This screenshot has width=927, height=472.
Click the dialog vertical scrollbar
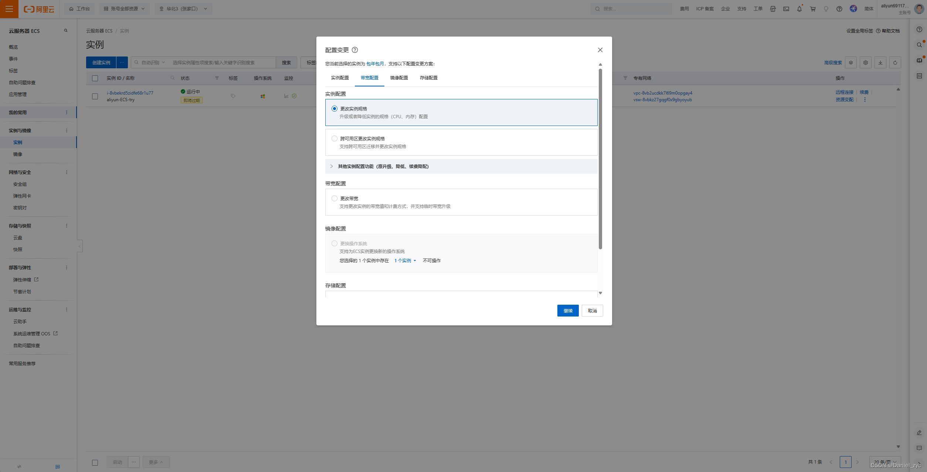(x=600, y=159)
